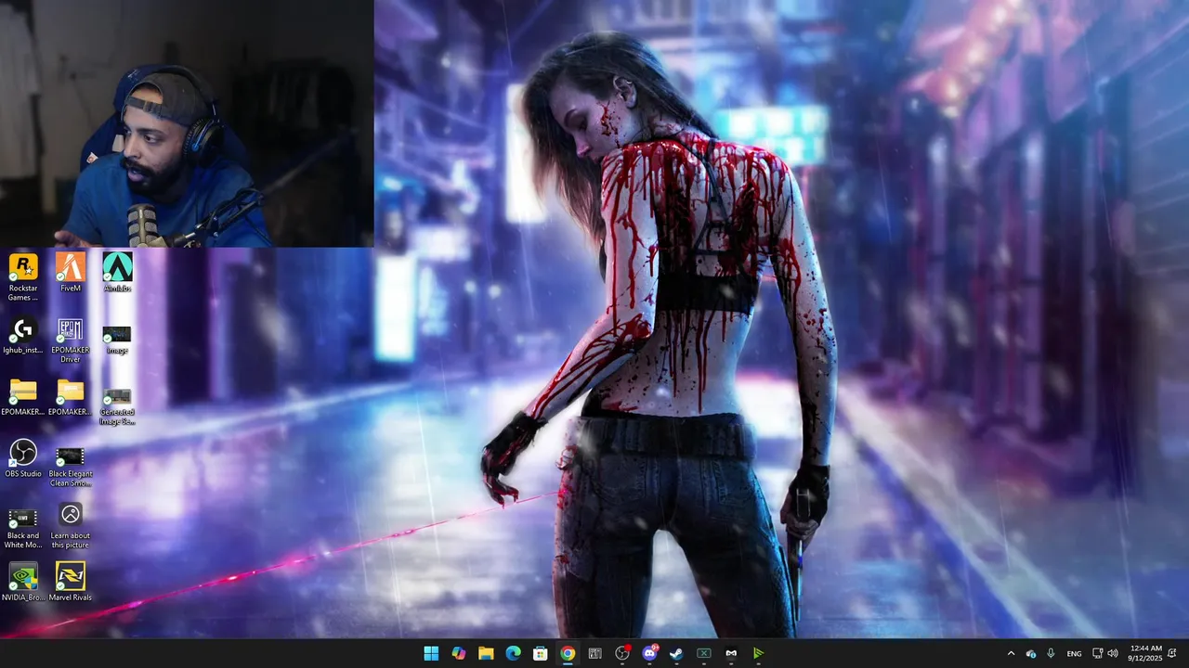Open the ENG language switcher

[x=1074, y=653]
